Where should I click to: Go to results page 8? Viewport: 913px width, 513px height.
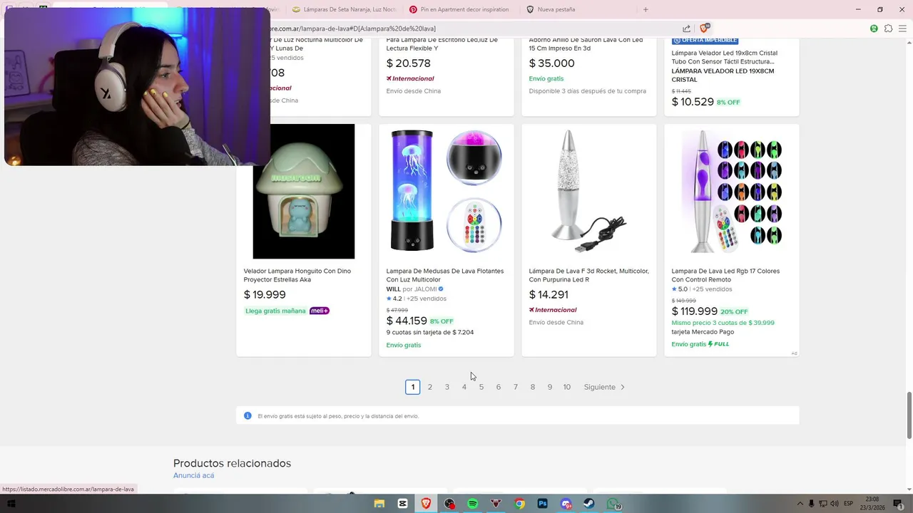[x=533, y=387]
